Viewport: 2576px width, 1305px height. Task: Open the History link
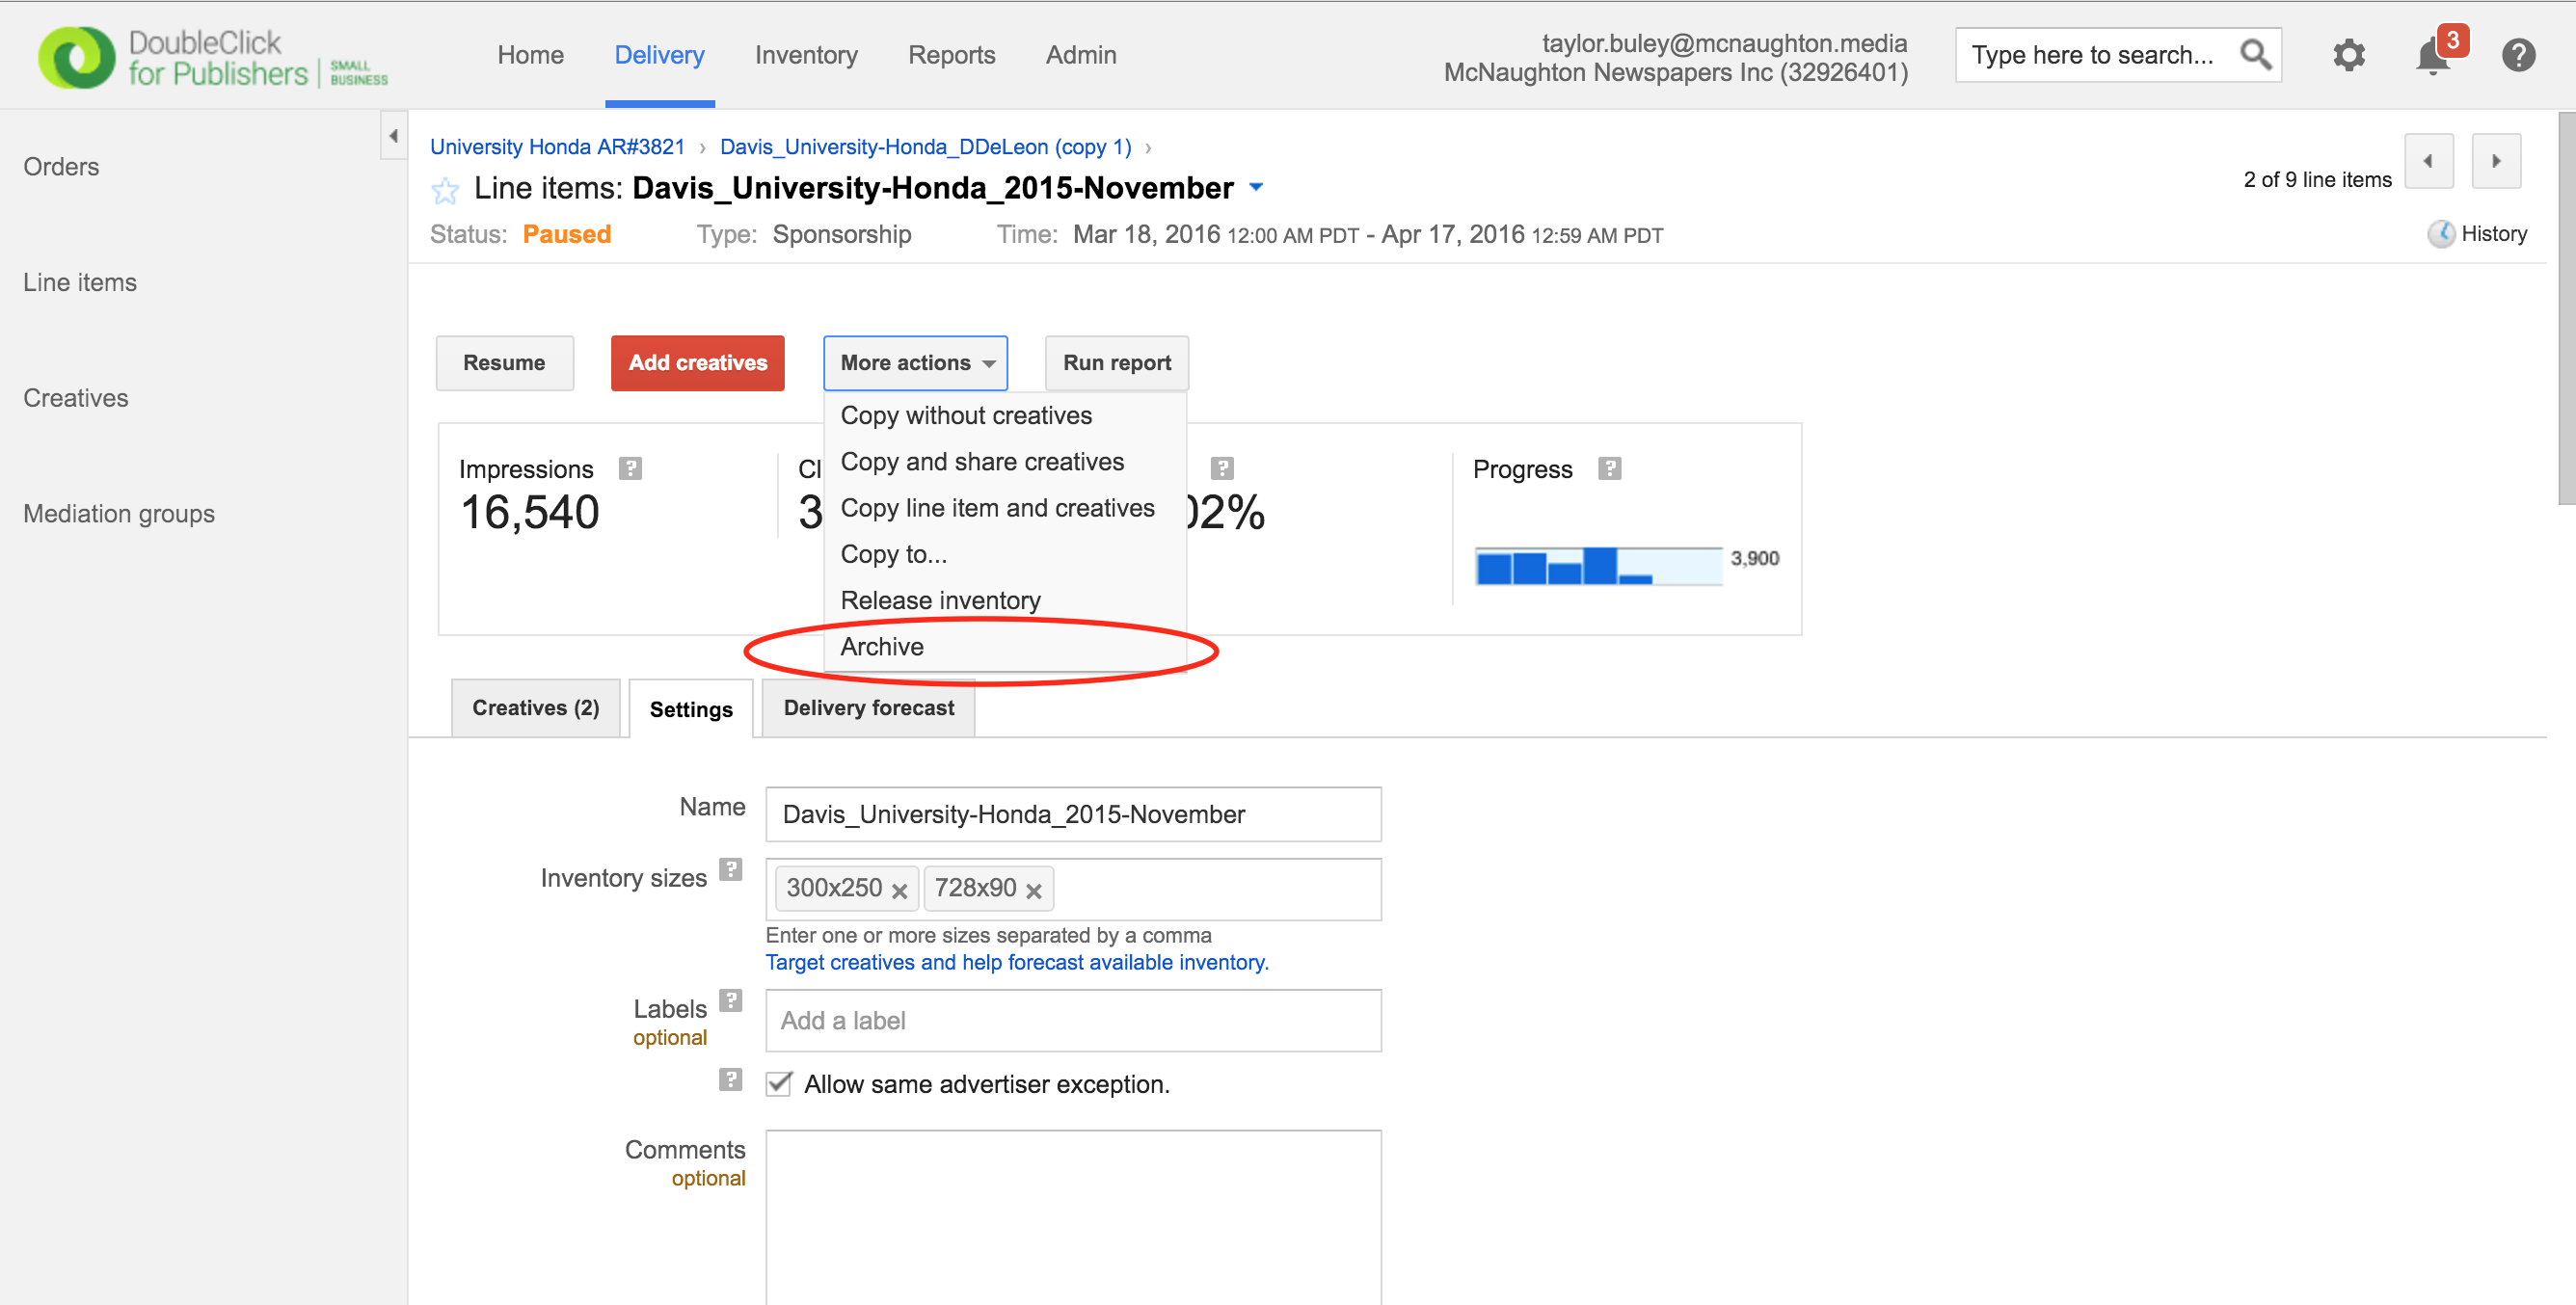(2492, 234)
